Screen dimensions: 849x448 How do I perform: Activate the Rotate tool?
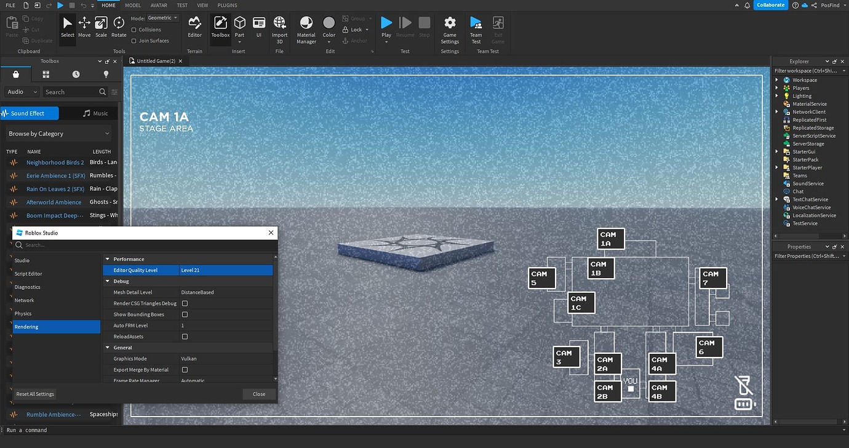pyautogui.click(x=119, y=27)
